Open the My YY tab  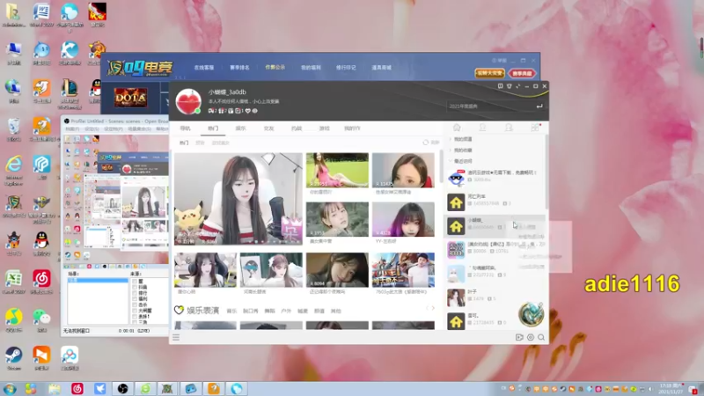click(352, 128)
